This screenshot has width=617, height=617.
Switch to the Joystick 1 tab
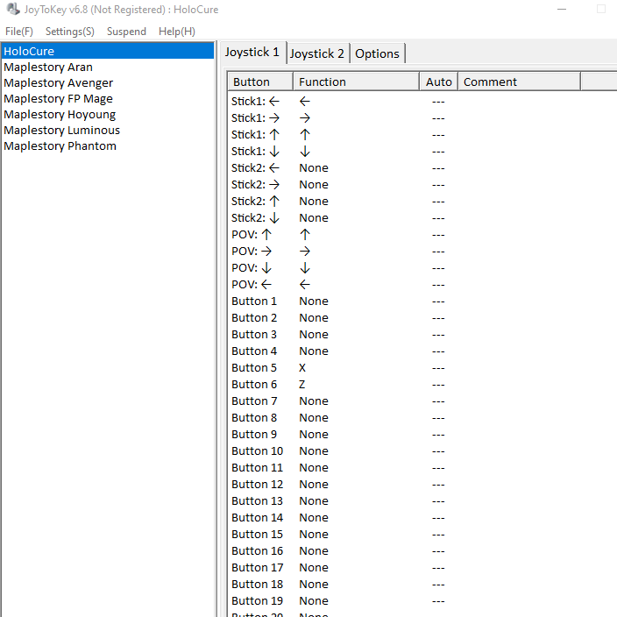[252, 52]
